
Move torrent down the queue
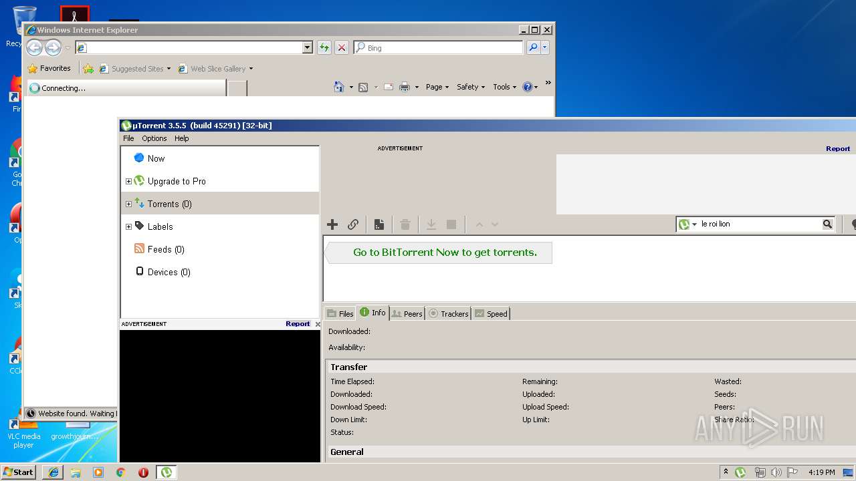(x=495, y=224)
